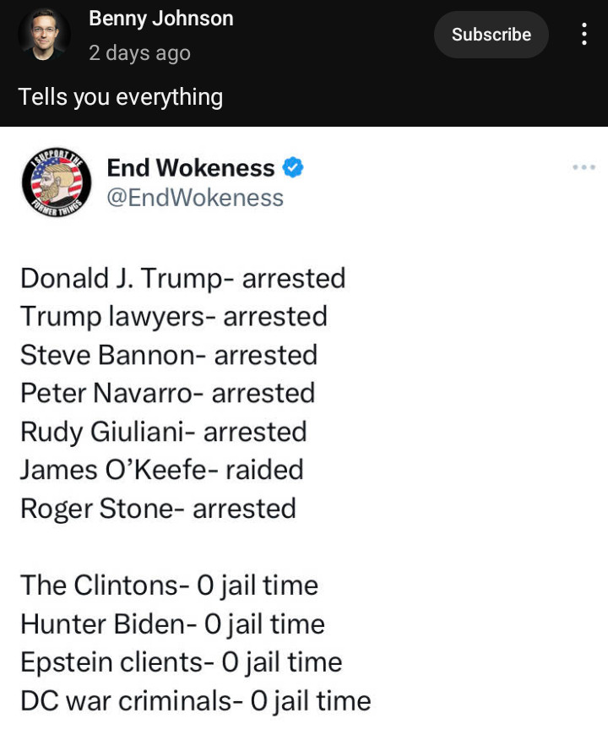
Task: Click the blue verified badge
Action: tap(293, 168)
